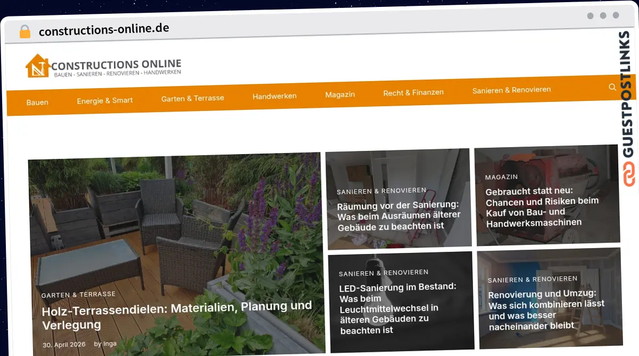Select Recht & Finanzen in navigation
The width and height of the screenshot is (639, 356).
413,92
